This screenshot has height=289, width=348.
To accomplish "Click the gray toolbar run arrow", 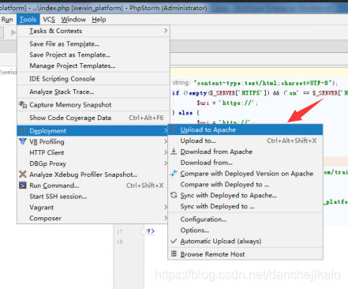I will (x=13, y=32).
